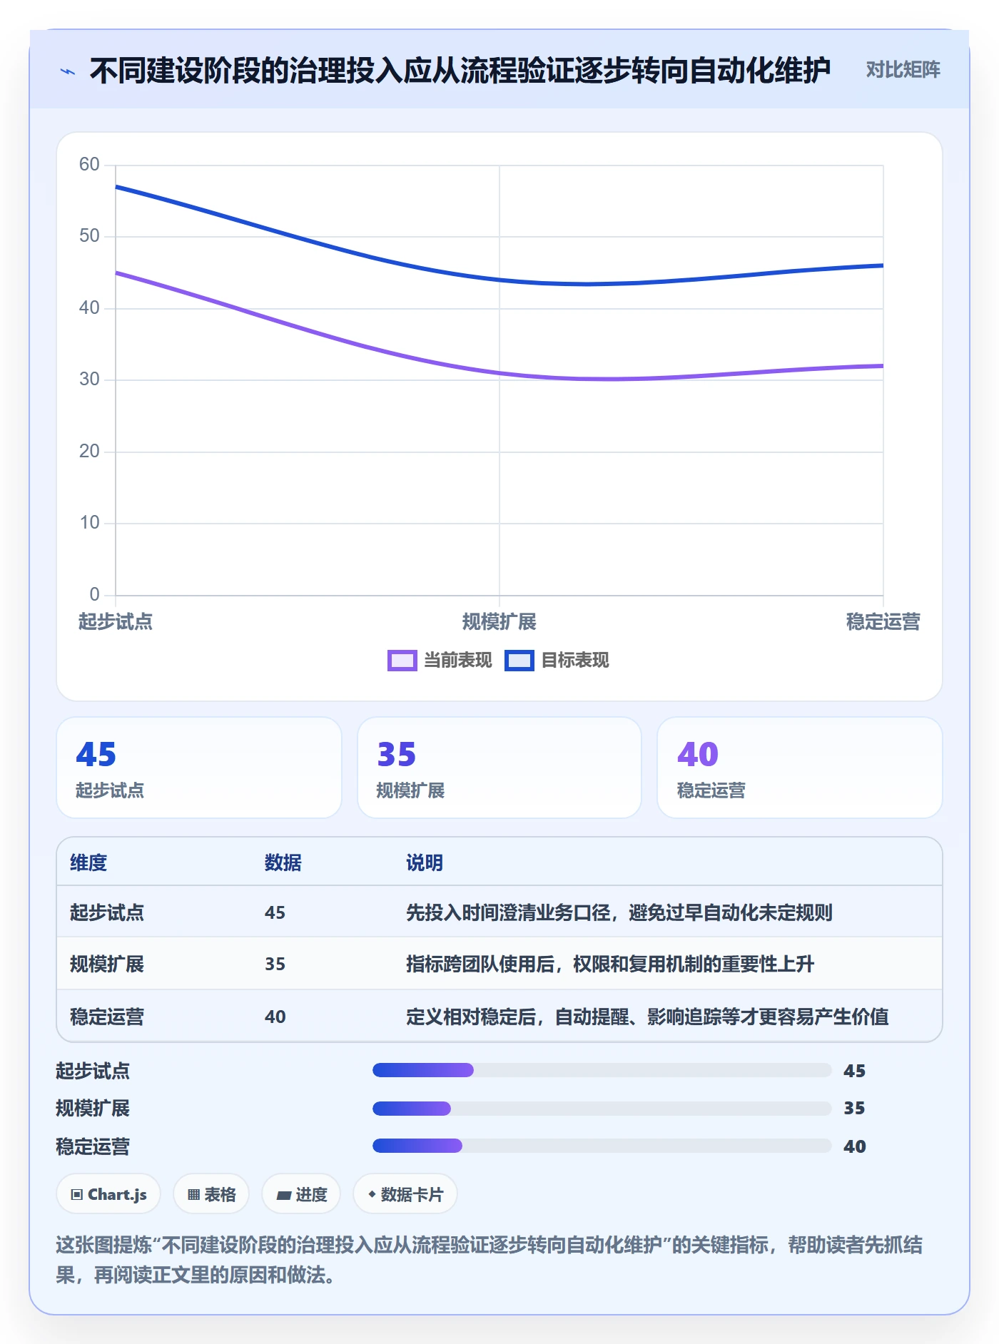
Task: Click the blue 目标表现 line on chart
Action: coord(499,280)
